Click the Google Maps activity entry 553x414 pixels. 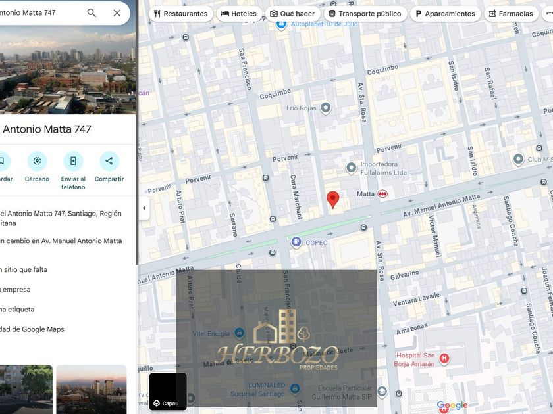click(32, 329)
